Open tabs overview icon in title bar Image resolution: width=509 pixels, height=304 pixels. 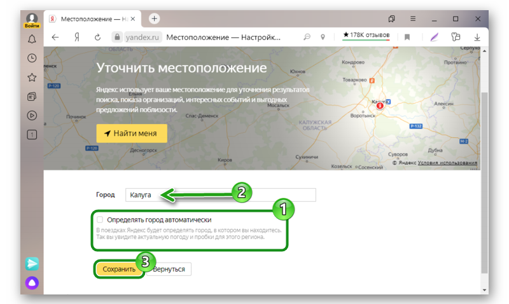[391, 19]
